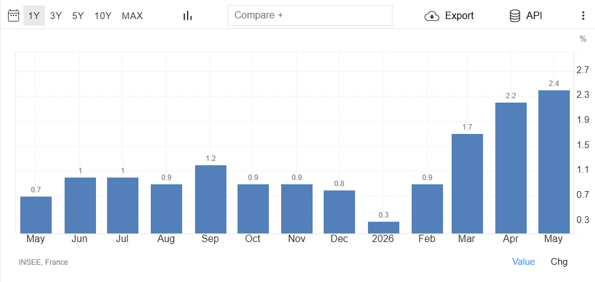The image size is (595, 282).
Task: Click the 1.5 y-axis tick label
Action: (x=583, y=145)
